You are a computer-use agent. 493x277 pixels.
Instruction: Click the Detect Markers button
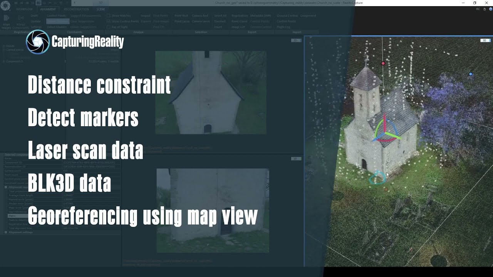57,27
